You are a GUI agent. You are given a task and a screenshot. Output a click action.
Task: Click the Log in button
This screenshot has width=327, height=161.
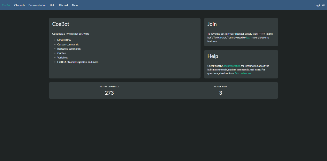point(319,5)
